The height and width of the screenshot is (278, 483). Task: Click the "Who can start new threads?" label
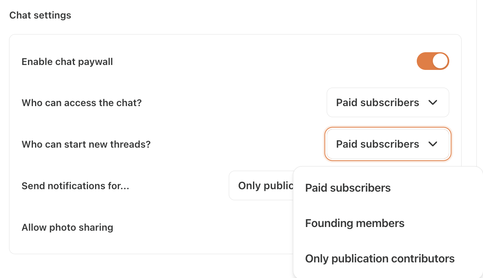click(86, 144)
